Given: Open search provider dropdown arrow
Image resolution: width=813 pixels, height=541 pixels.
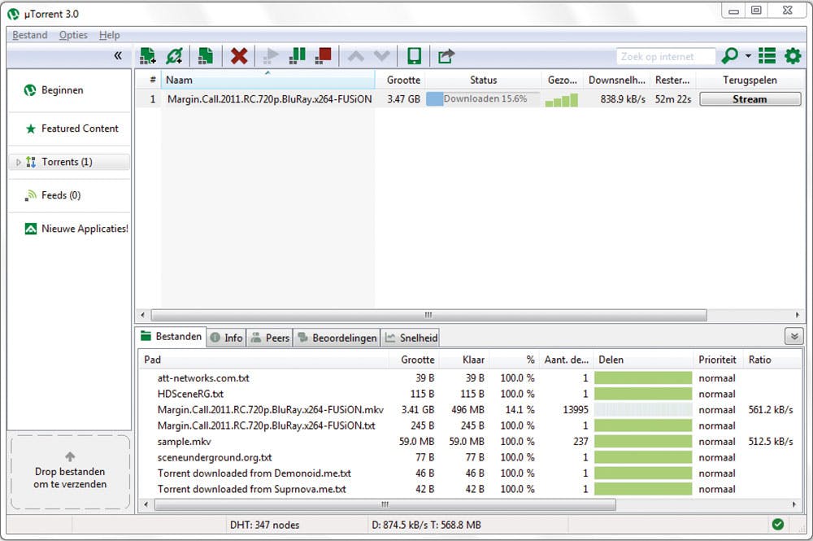Looking at the screenshot, I should coord(748,55).
